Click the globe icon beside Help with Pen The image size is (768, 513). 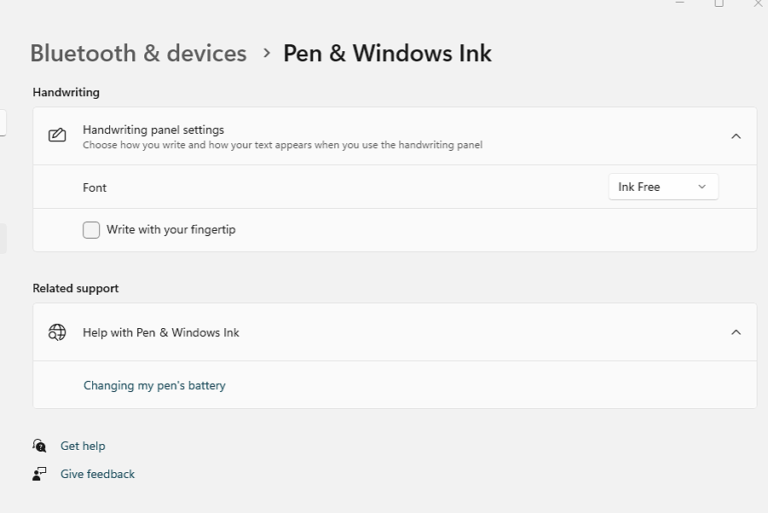57,332
